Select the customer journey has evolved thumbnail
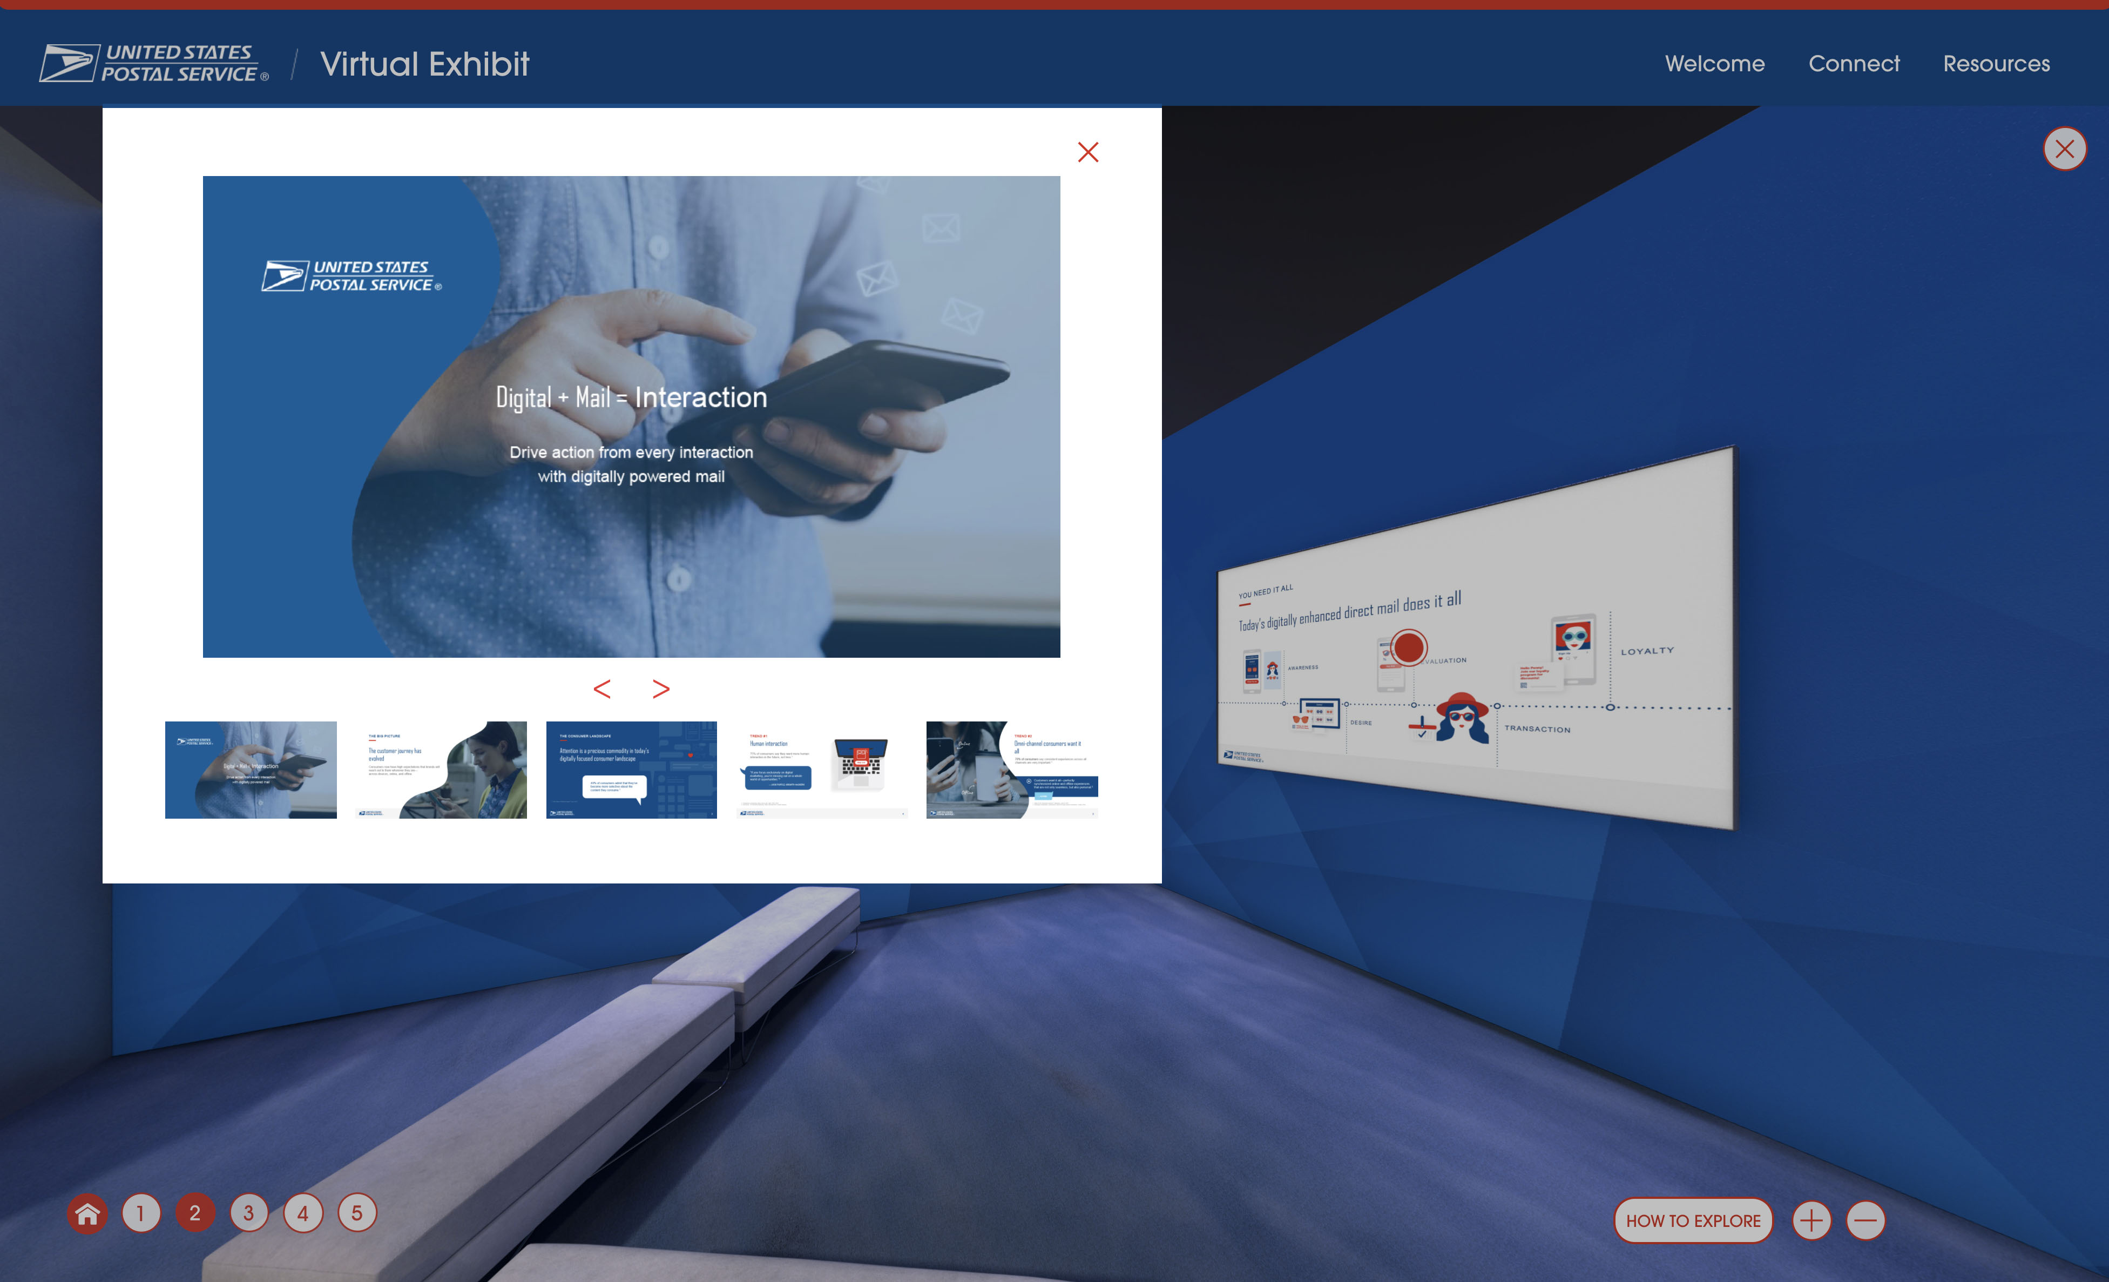 click(441, 770)
